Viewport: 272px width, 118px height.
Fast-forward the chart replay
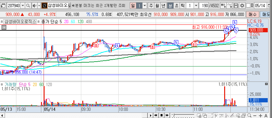(x=167, y=115)
